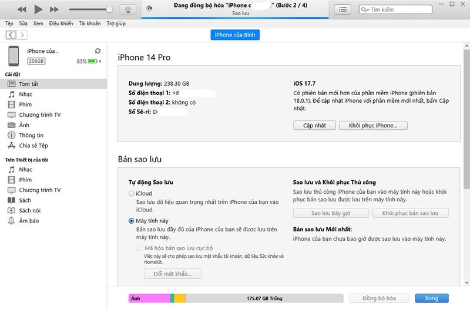
Task: Go back with the left arrow
Action: tap(11, 35)
